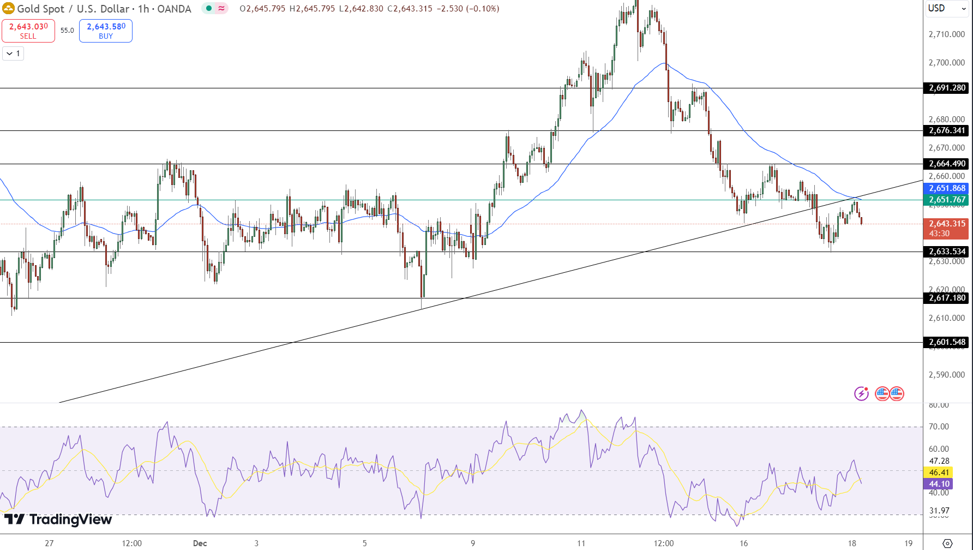The height and width of the screenshot is (550, 973).
Task: Click the purple 44.10 RSI value label
Action: pyautogui.click(x=938, y=484)
